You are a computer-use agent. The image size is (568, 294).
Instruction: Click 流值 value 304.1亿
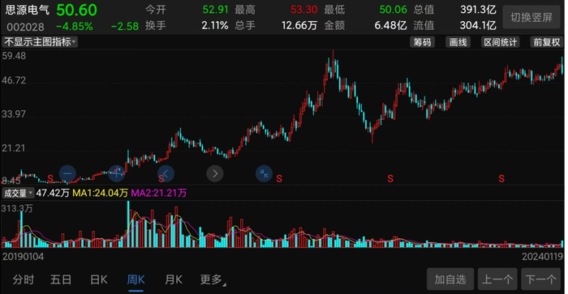point(478,25)
